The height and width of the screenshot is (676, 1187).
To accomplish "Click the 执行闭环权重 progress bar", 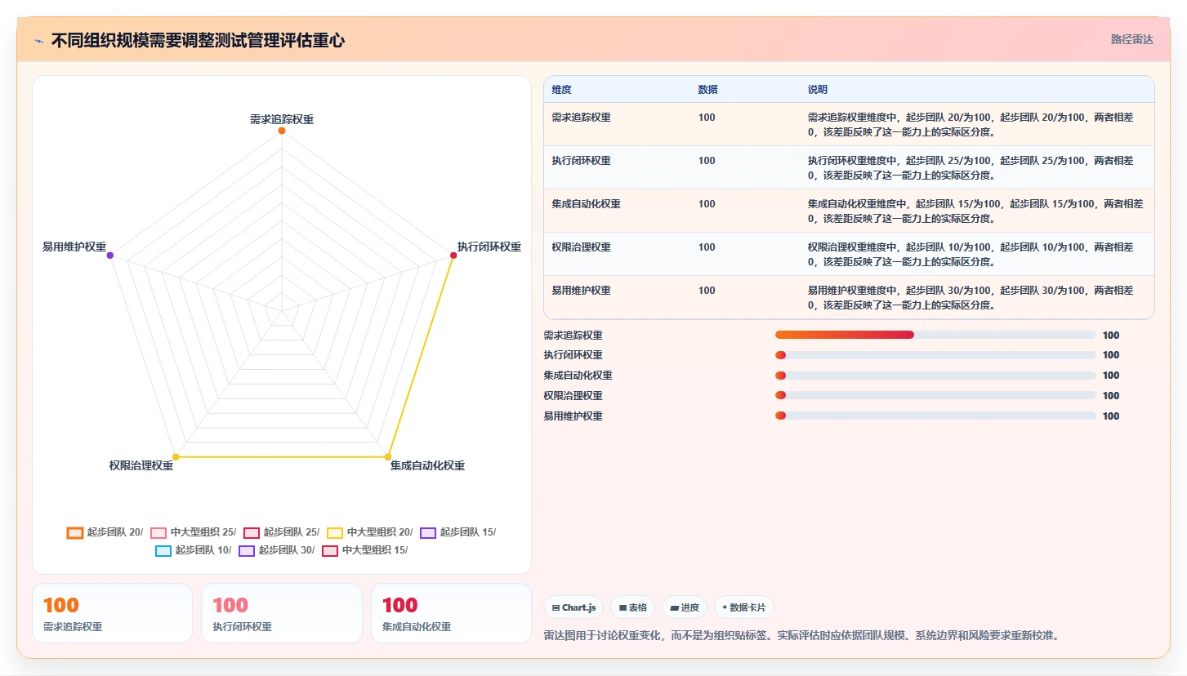I will (x=935, y=355).
